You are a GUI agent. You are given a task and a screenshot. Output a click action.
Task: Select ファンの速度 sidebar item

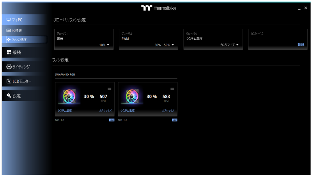(x=27, y=39)
